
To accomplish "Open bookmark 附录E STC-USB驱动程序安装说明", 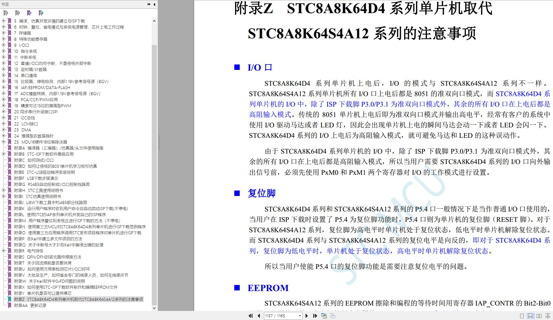I will (x=44, y=172).
